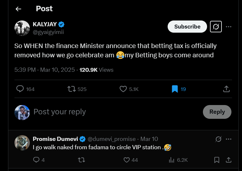The image size is (242, 171).
Task: Open KALYJAY's profile picture
Action: pos(22,28)
